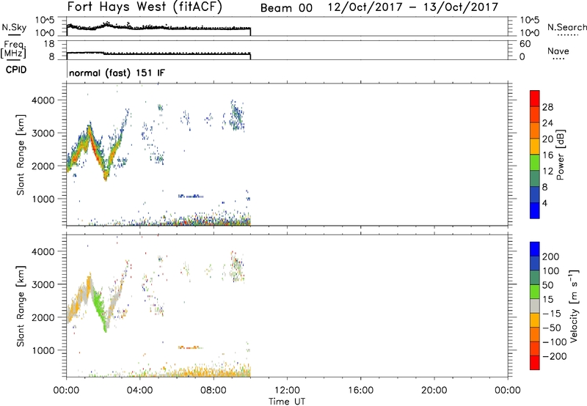Click the frequency trace in the Freq. panel
The width and height of the screenshot is (587, 406).
[158, 53]
